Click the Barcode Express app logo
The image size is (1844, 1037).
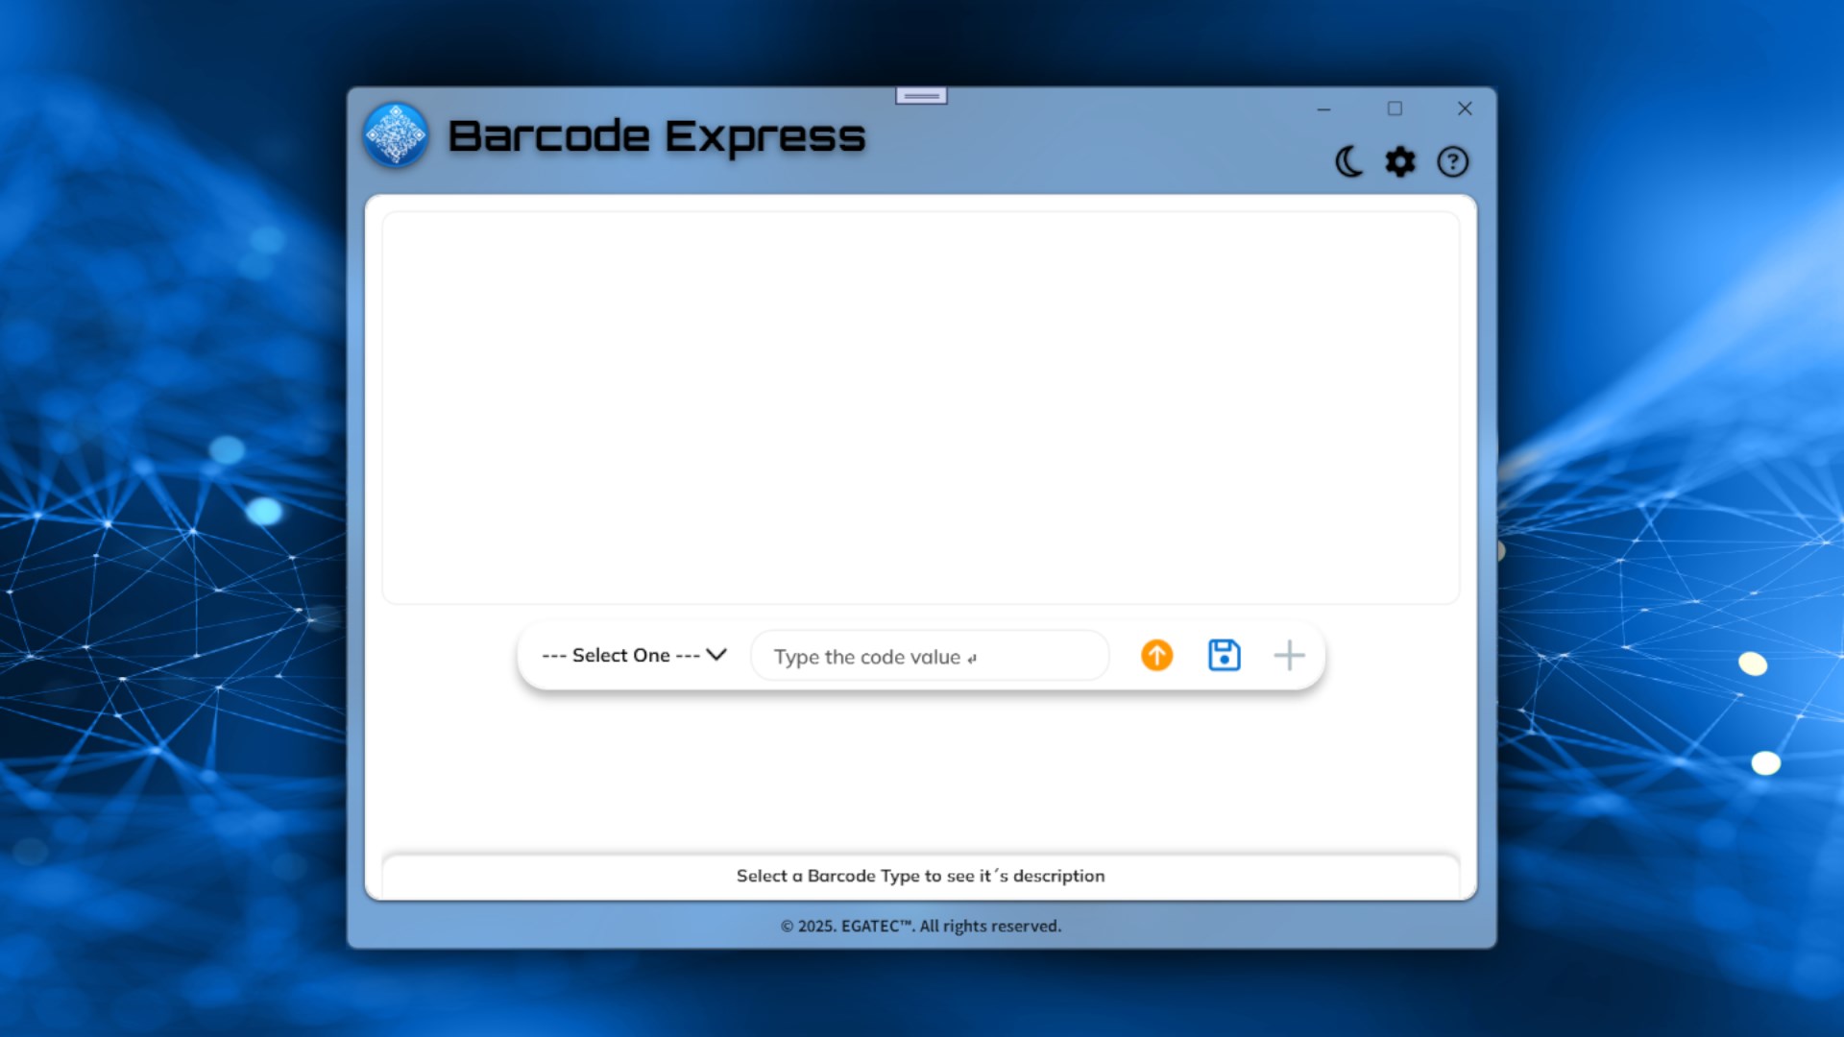pyautogui.click(x=396, y=135)
